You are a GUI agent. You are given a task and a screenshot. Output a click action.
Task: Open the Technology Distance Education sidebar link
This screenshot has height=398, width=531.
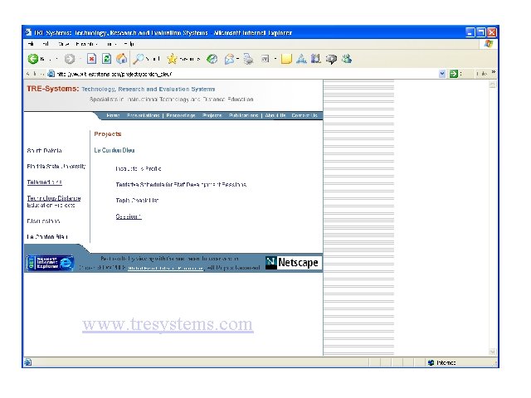(x=53, y=201)
